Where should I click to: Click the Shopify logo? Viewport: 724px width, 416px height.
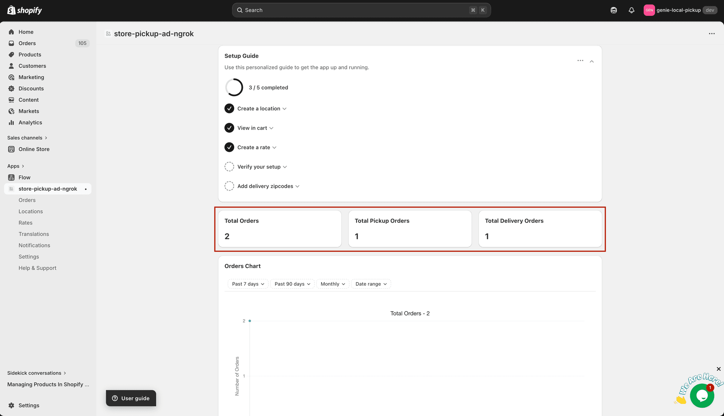[25, 10]
